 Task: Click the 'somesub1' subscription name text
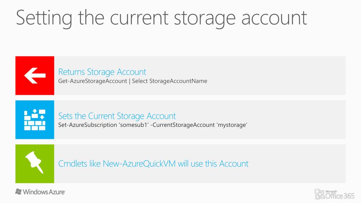[134, 125]
